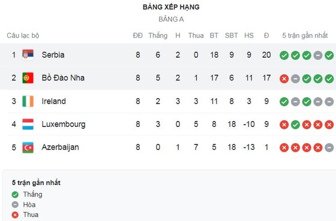
Task: Click Serbia's draw icon in recent matches
Action: (318, 56)
